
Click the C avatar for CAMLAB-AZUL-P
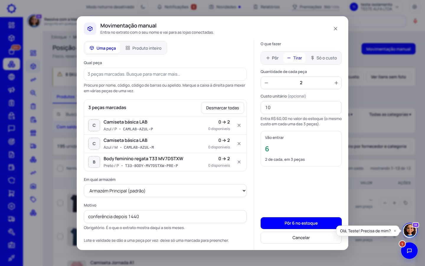point(94,125)
